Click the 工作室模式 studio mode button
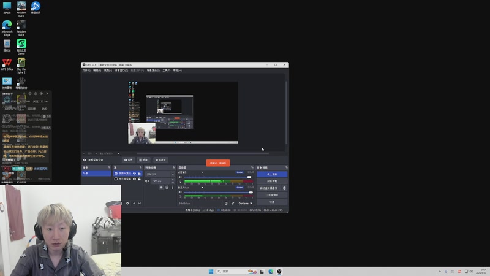490x276 pixels. pos(272,195)
